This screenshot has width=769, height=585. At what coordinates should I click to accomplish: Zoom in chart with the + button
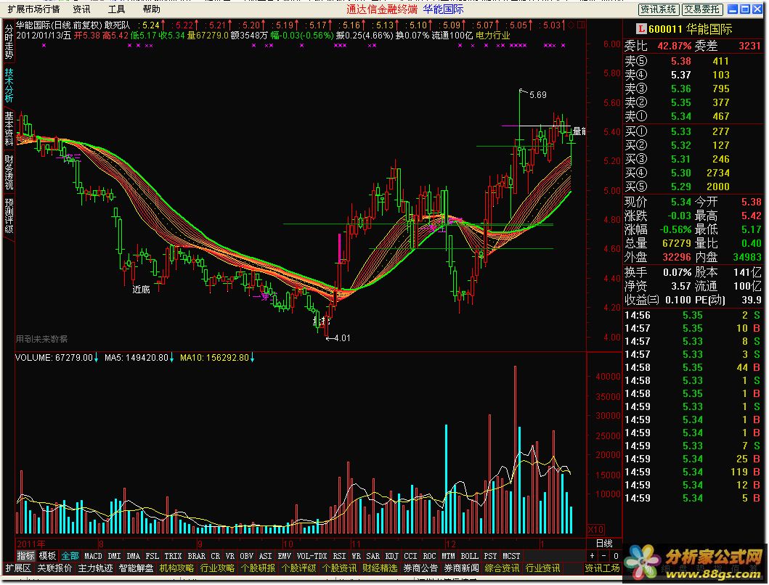(x=593, y=556)
